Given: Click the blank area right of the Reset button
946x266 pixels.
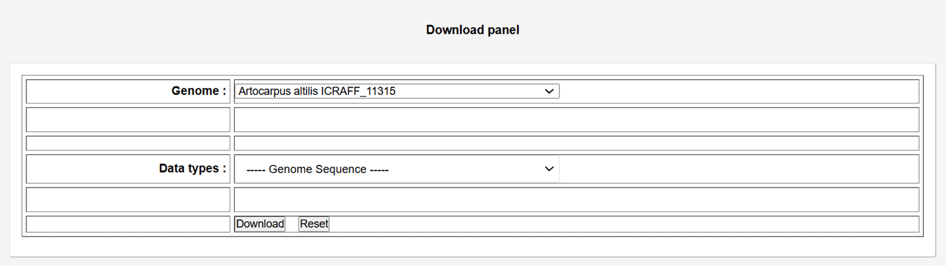Looking at the screenshot, I should [x=613, y=224].
